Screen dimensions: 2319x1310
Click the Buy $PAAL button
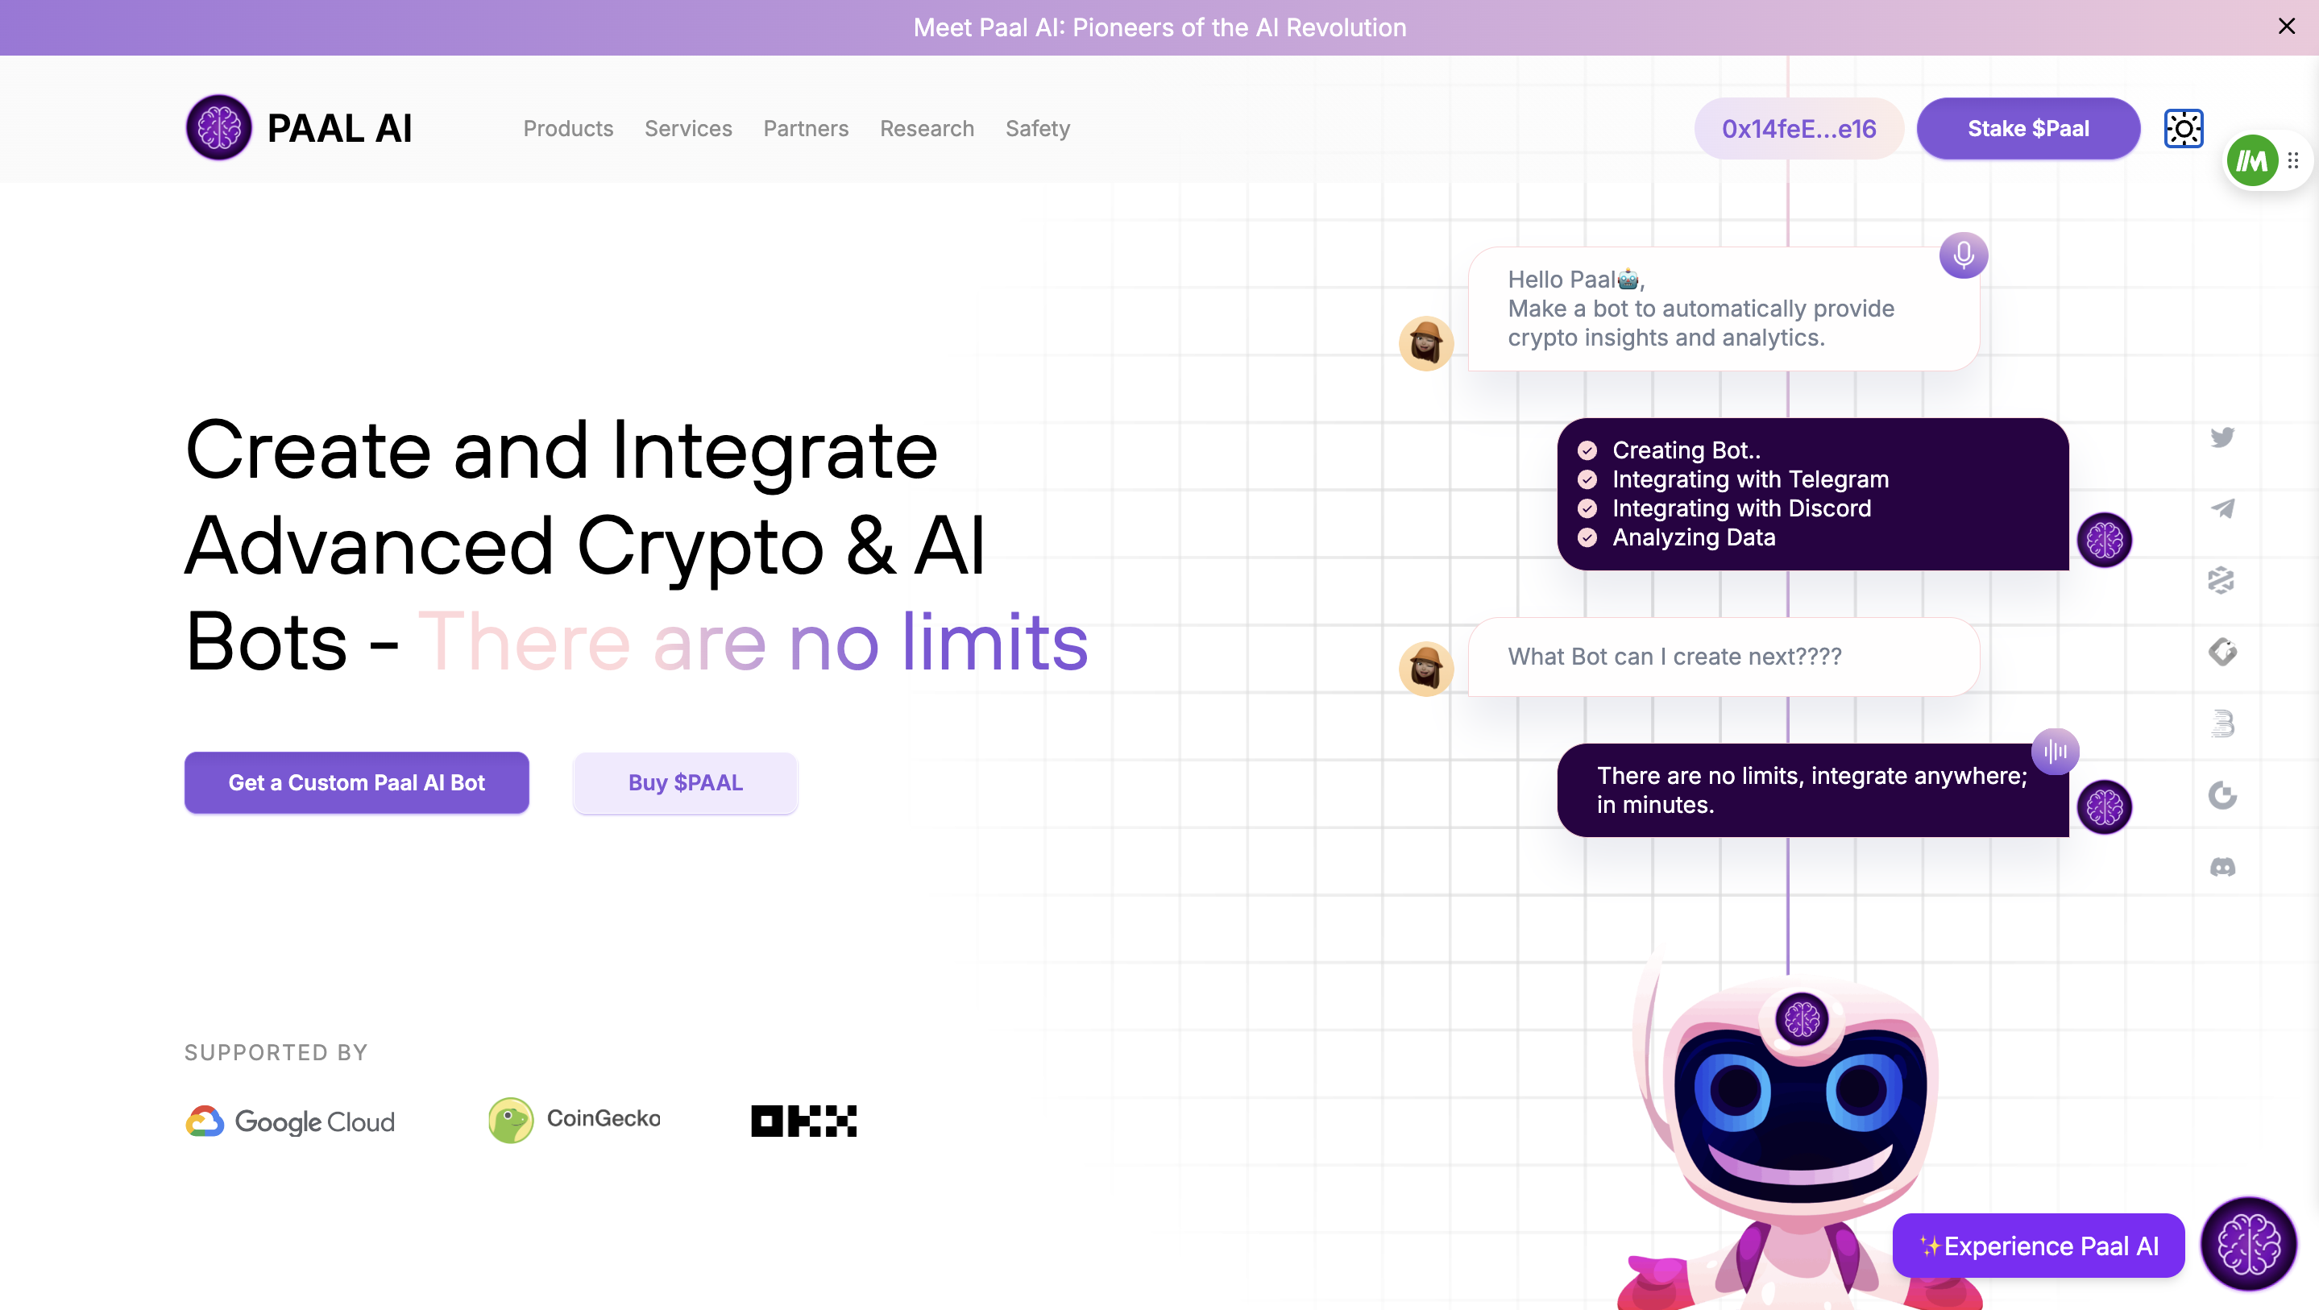[x=685, y=783]
